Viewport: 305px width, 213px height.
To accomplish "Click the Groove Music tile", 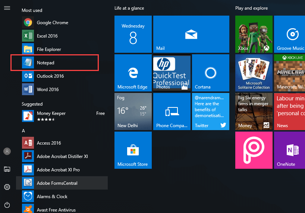I will coord(290,34).
